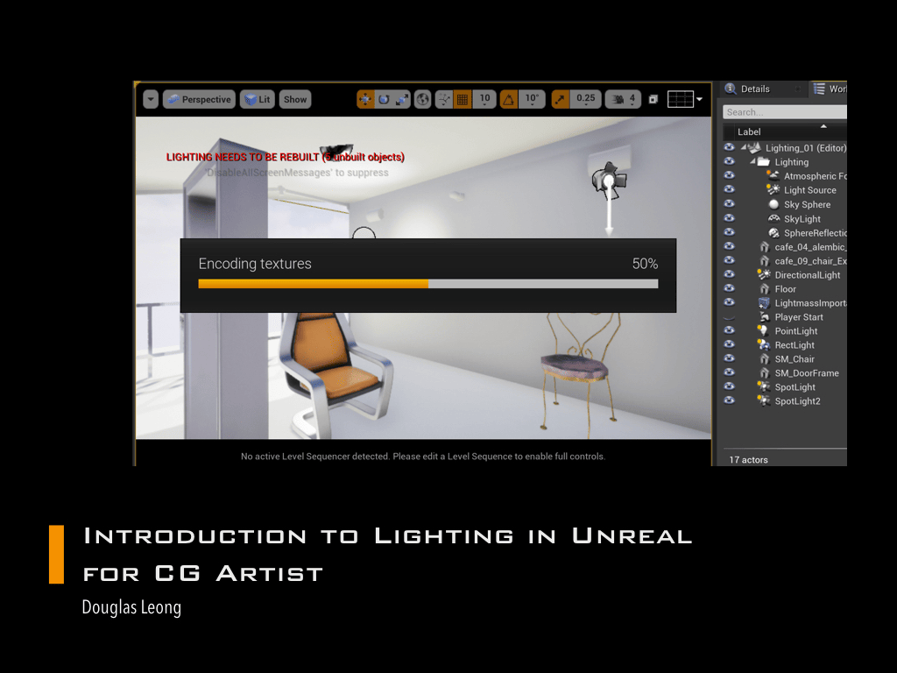
Task: Collapse the Lighting_01 (Editor) tree
Action: click(x=744, y=147)
